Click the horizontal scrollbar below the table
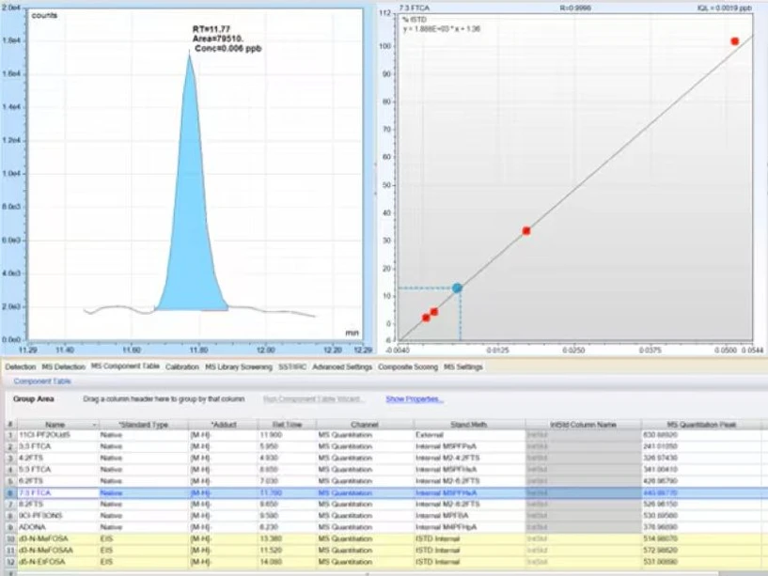This screenshot has width=768, height=576. click(x=368, y=573)
